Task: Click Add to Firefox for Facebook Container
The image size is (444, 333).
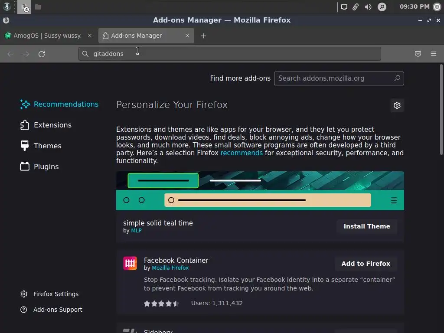Action: click(366, 264)
